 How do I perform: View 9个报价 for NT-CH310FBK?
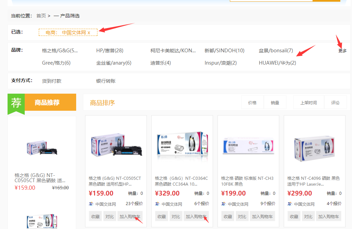[268, 204]
